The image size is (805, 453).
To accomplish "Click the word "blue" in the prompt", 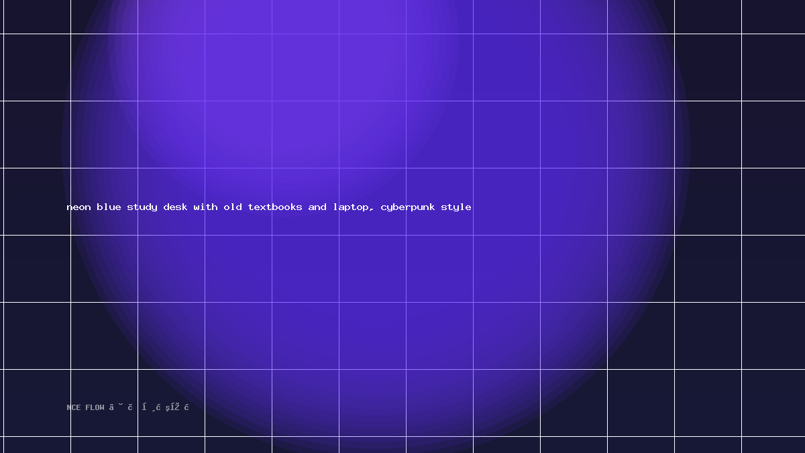I will coord(109,207).
